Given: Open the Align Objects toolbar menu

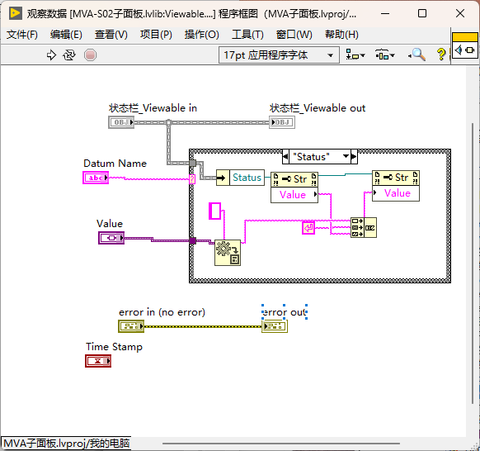Looking at the screenshot, I should [355, 55].
